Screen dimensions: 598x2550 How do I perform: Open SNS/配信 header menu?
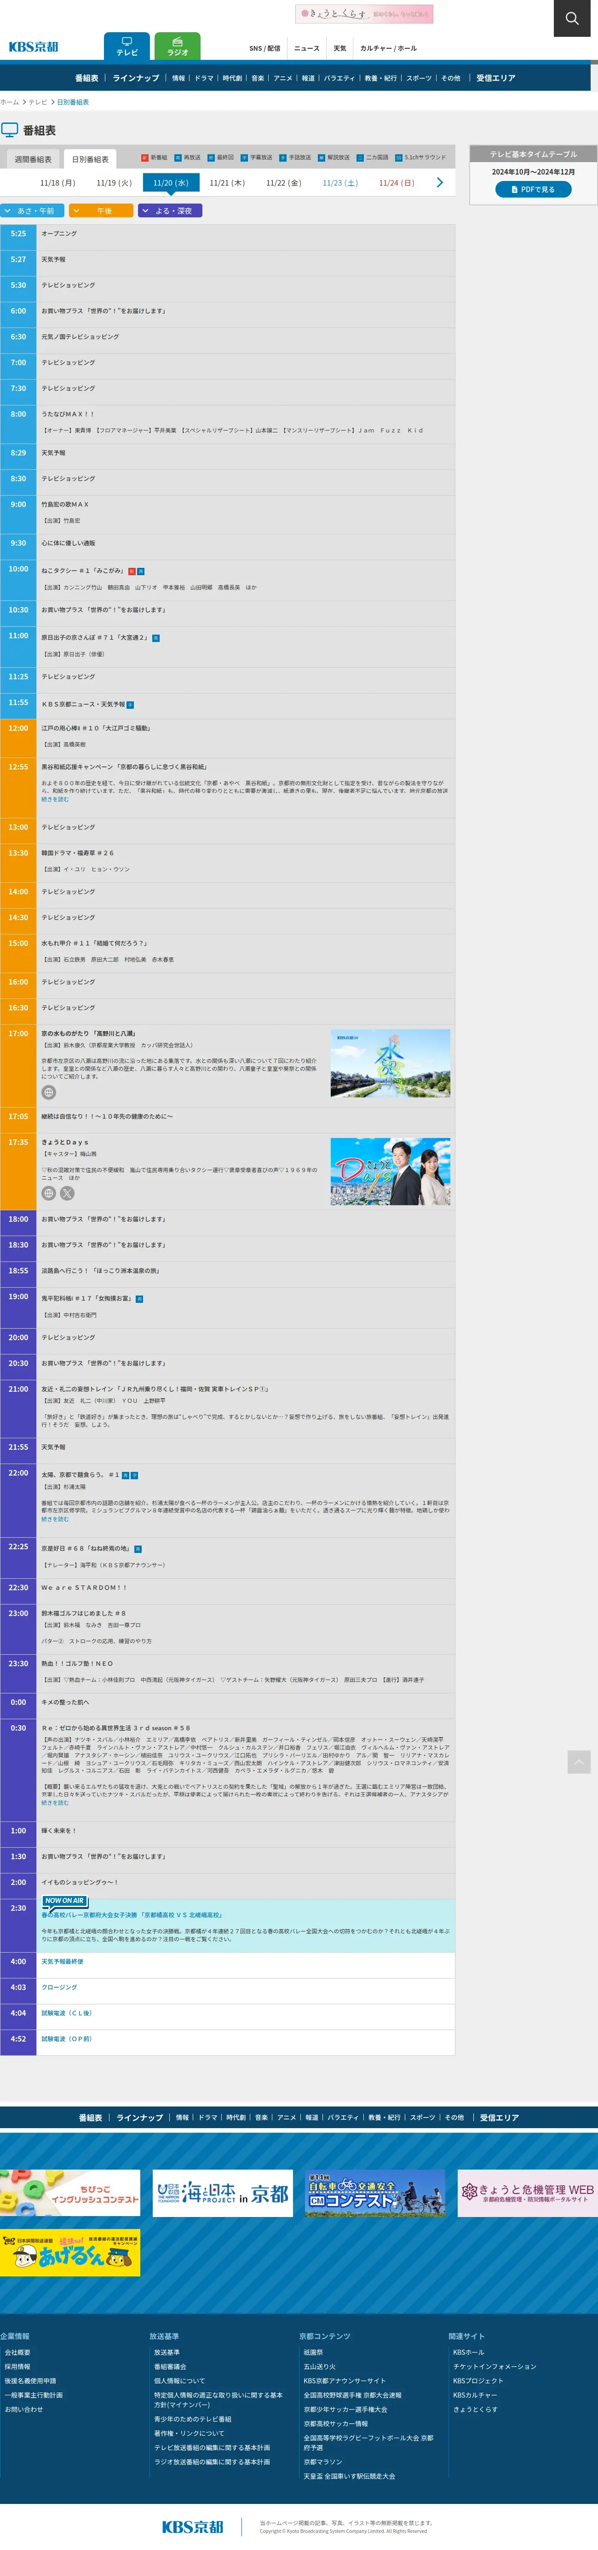coord(265,48)
